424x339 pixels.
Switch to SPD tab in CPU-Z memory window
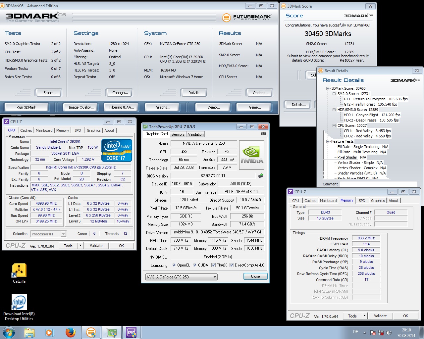pos(362,201)
